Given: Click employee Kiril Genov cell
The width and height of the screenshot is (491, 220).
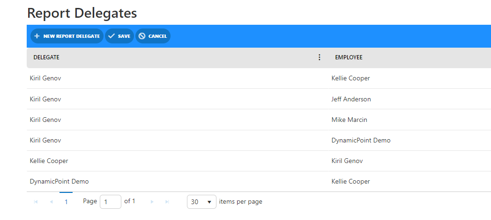Looking at the screenshot, I should [347, 161].
